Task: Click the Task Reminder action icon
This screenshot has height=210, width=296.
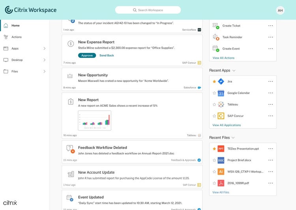Action: coord(216,37)
